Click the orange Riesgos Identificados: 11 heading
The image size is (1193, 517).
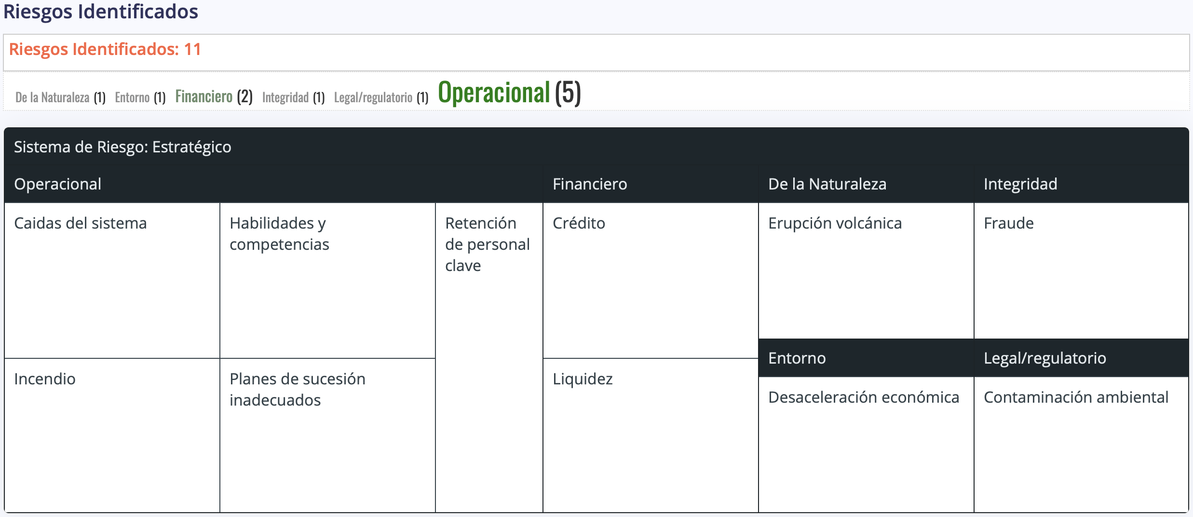click(x=105, y=49)
